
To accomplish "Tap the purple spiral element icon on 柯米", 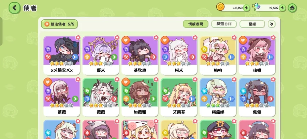I will [x=165, y=49].
